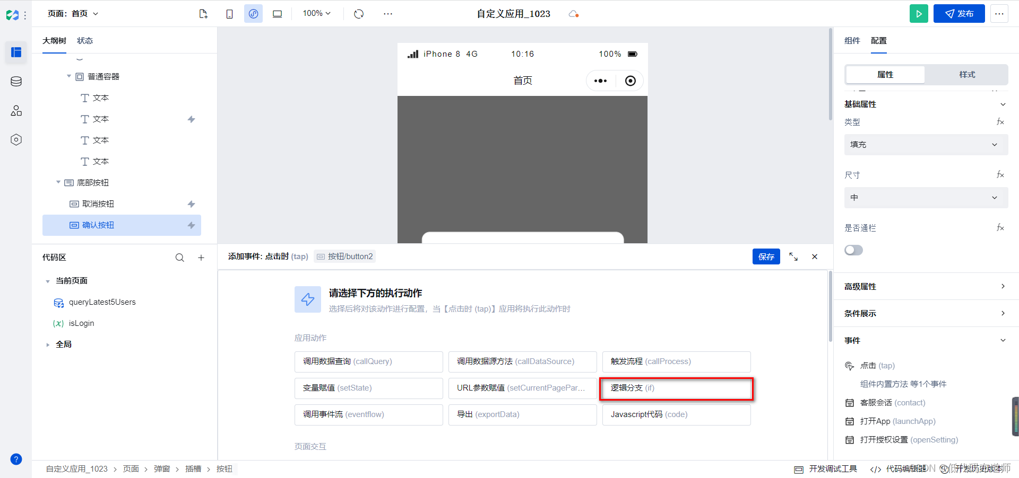This screenshot has width=1019, height=478.
Task: Open the 100% zoom level dropdown
Action: coord(316,14)
